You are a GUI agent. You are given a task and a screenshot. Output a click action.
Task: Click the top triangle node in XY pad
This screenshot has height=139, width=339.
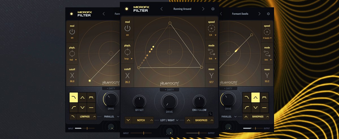pos(170,23)
